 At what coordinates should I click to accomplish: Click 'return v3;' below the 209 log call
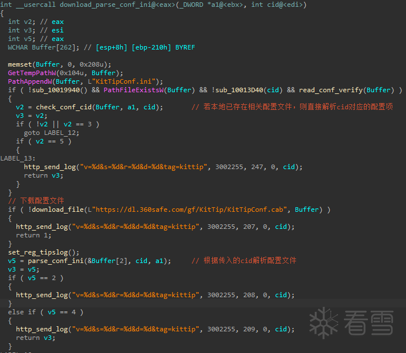click(36, 338)
